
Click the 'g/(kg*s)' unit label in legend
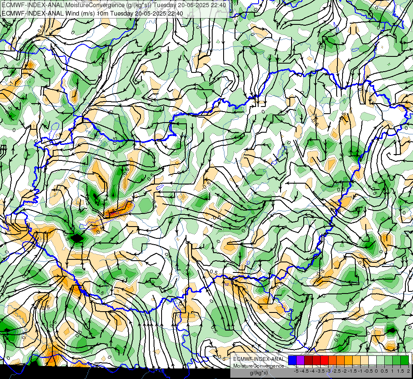pos(259,373)
